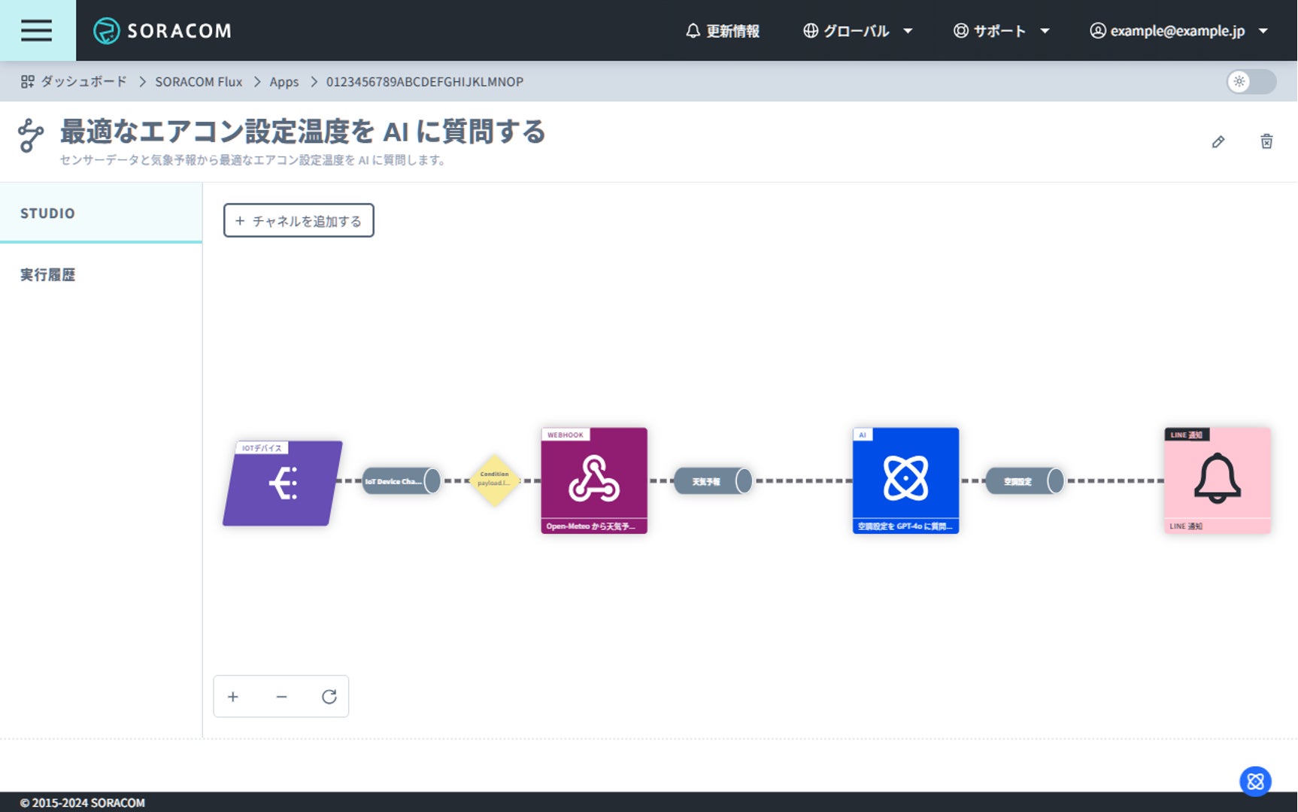This screenshot has height=812, width=1298.
Task: Open the blue AI assistant floating button
Action: (x=1255, y=782)
